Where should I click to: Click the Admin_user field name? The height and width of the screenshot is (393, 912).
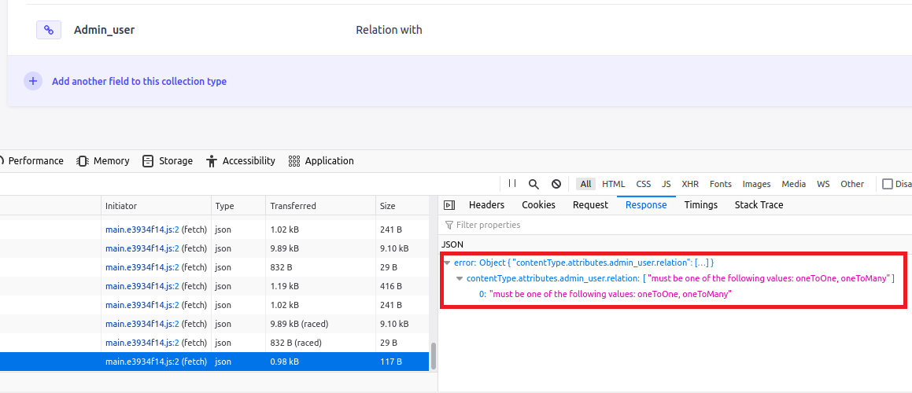(x=104, y=30)
